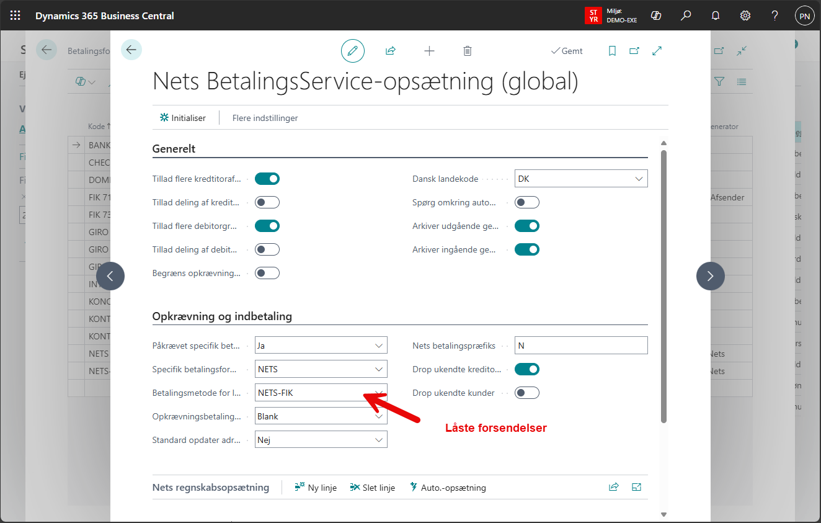The image size is (821, 523).
Task: Click the Nets betalingspræfiks input field
Action: [x=581, y=346]
